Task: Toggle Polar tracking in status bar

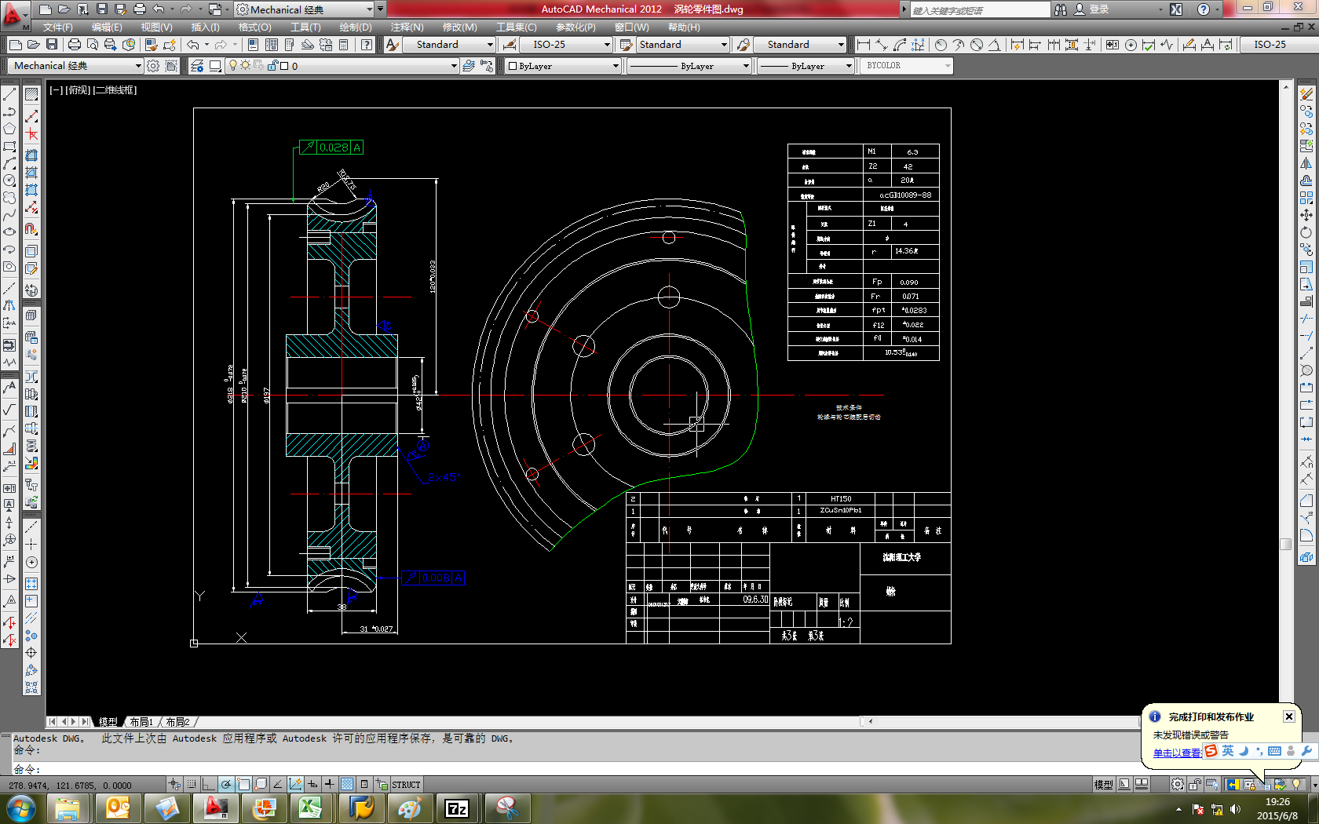Action: [226, 784]
